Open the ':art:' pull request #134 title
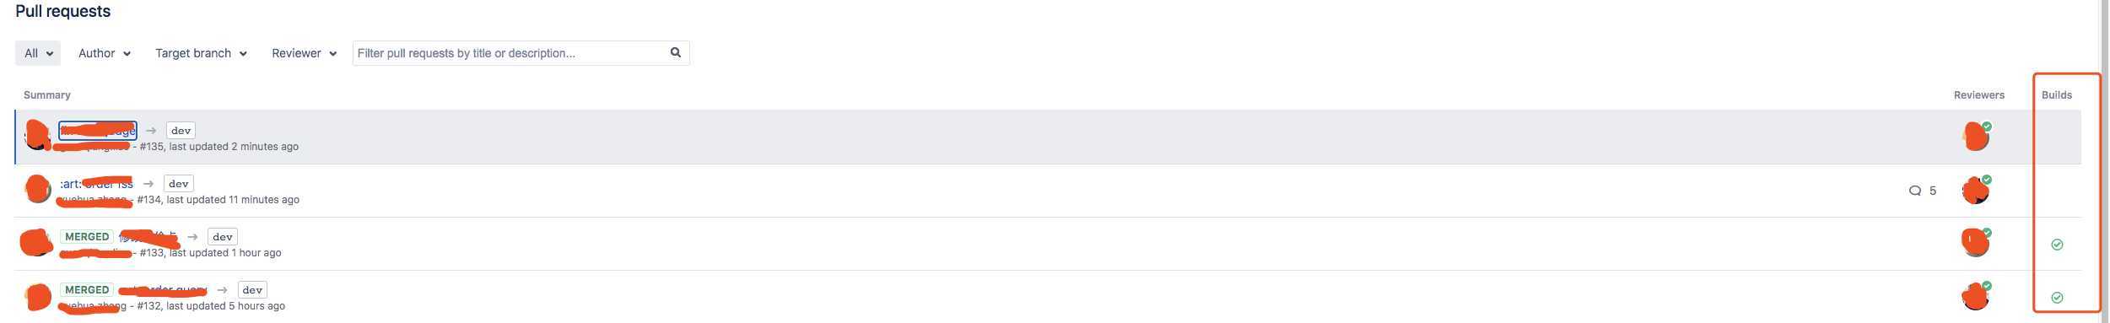The height and width of the screenshot is (323, 2110). click(96, 183)
